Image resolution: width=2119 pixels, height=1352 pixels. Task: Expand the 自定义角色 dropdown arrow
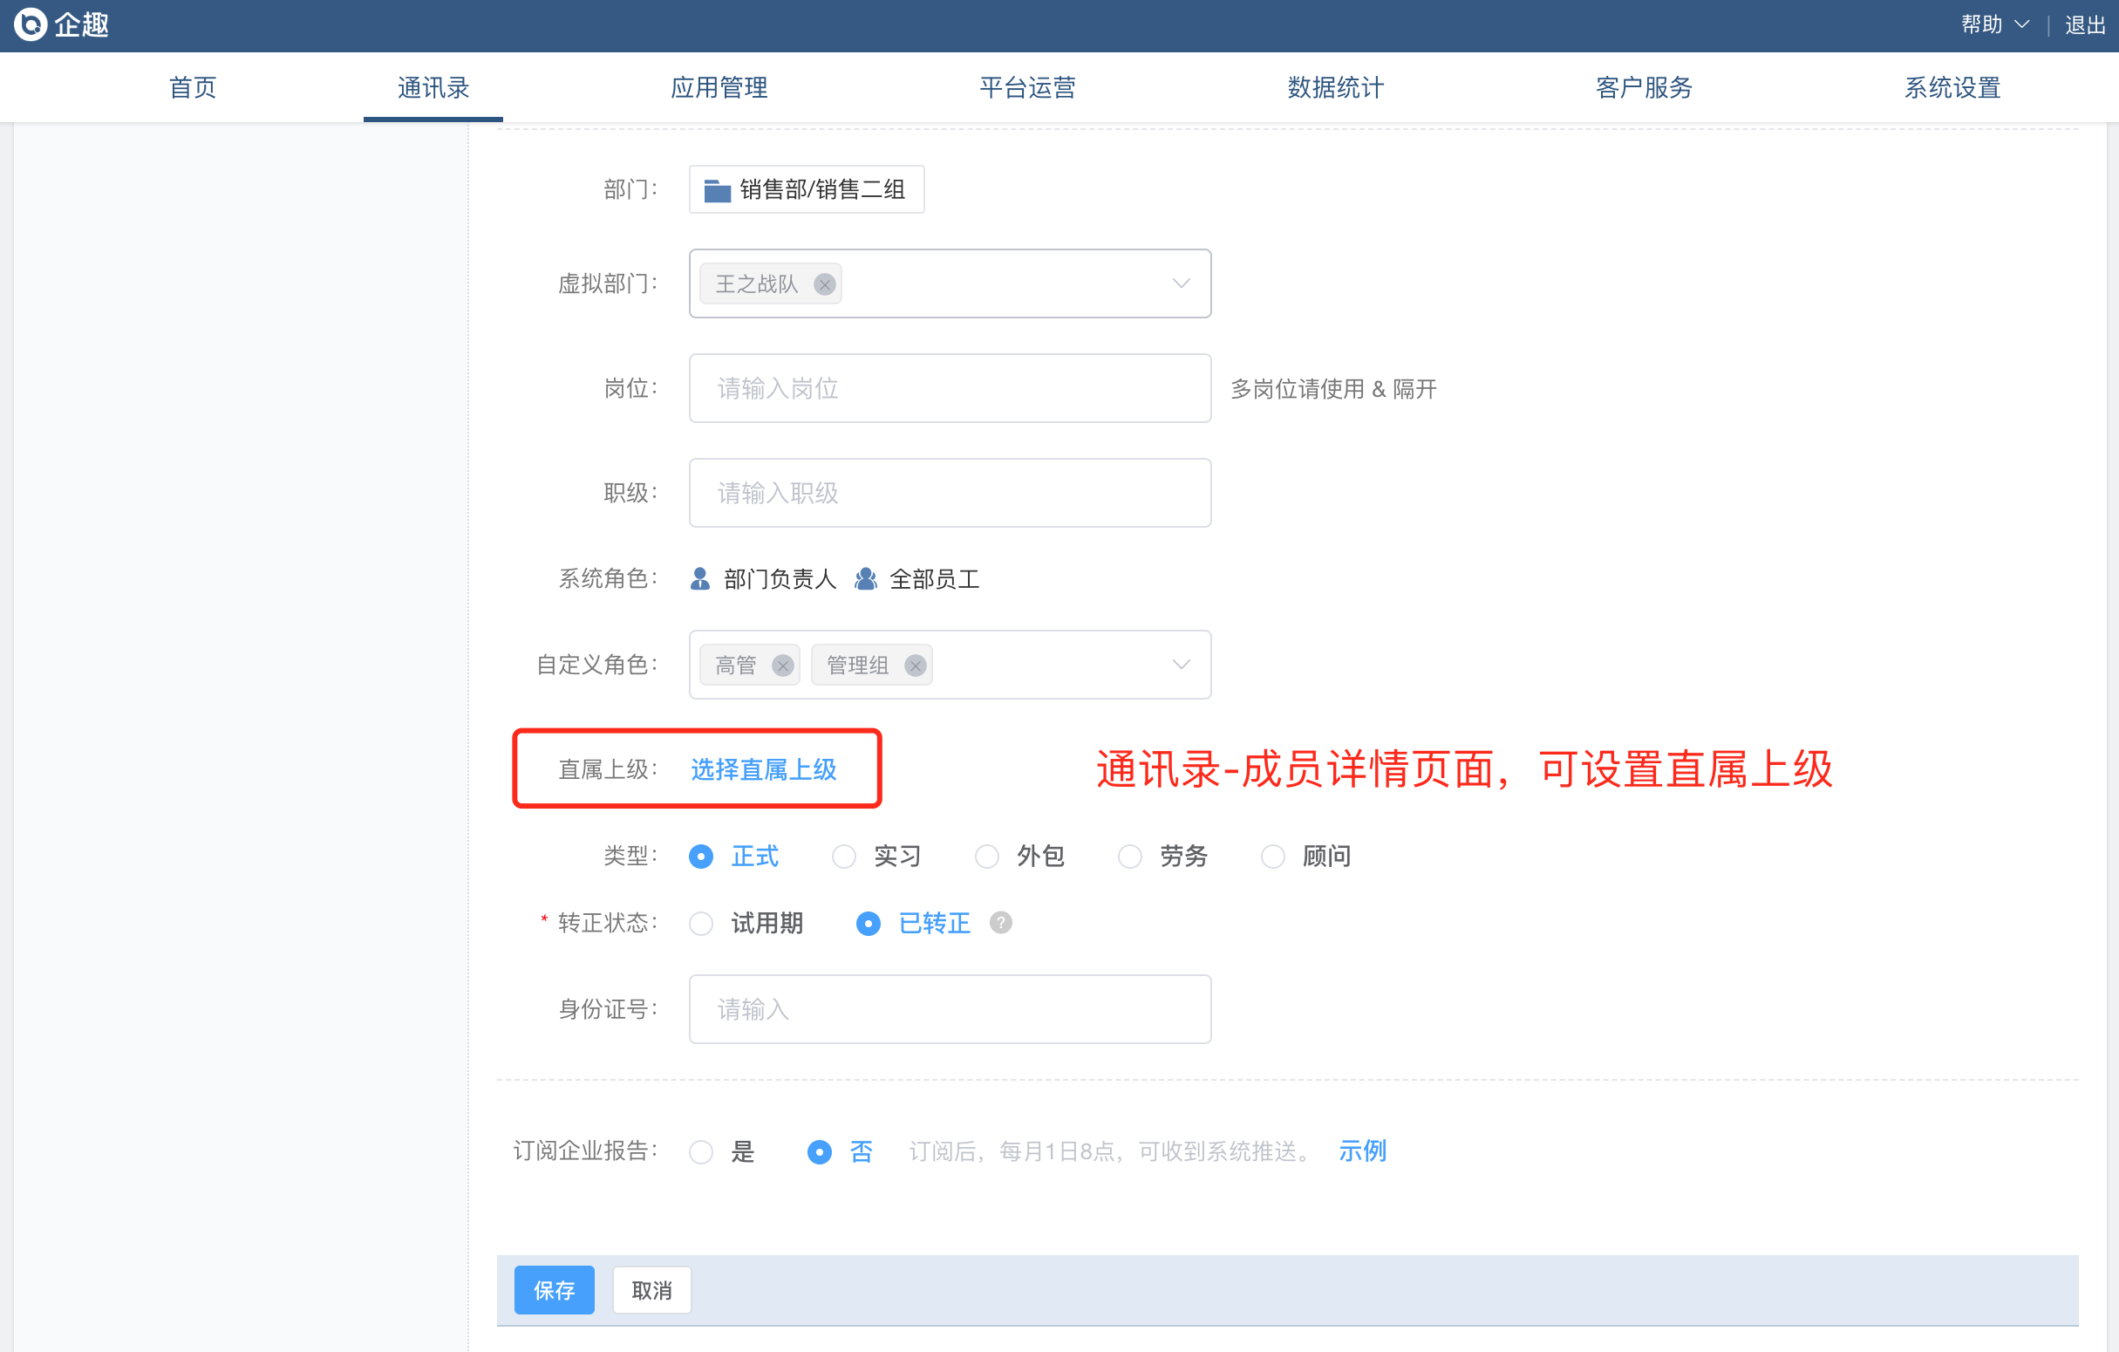coord(1181,665)
